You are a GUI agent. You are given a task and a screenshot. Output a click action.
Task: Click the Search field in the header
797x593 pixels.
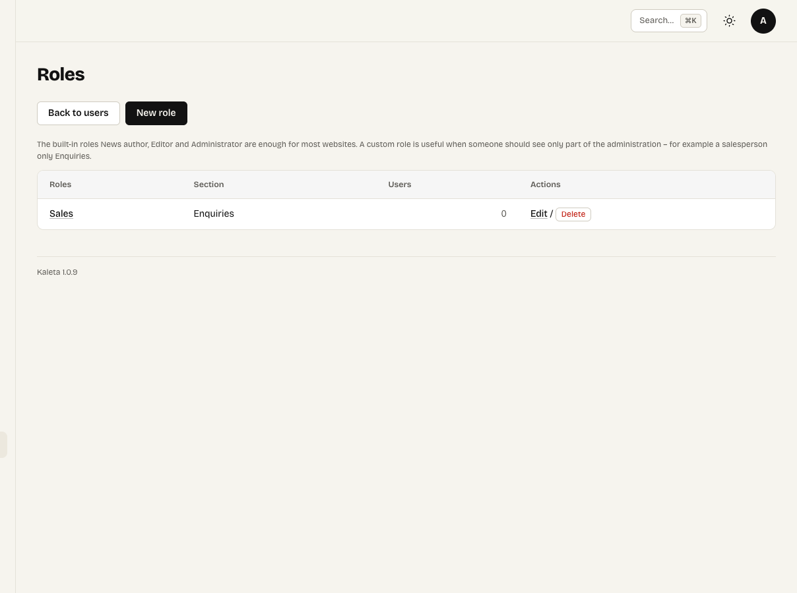[669, 21]
